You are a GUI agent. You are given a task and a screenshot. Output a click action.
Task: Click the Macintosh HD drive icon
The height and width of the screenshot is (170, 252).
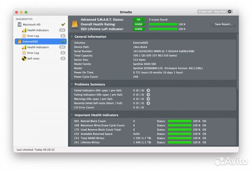(20, 24)
